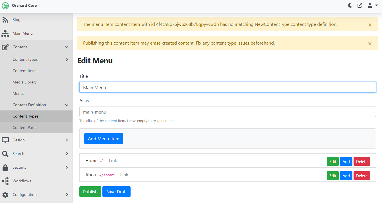Click the Publish button
This screenshot has width=382, height=203.
click(x=90, y=192)
